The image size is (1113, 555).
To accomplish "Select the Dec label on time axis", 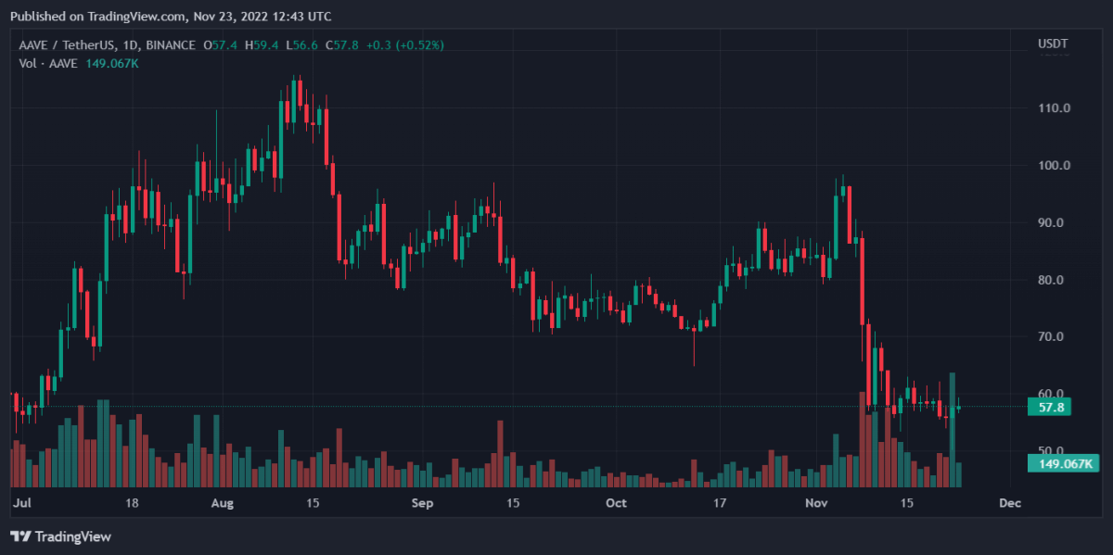I will (x=1009, y=503).
